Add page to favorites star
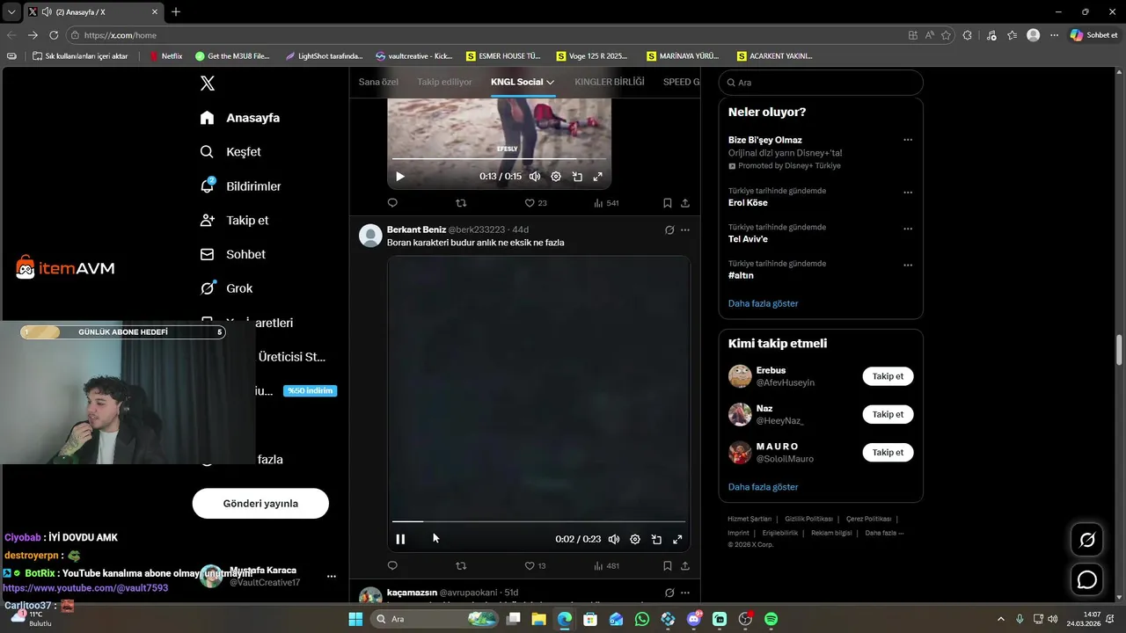This screenshot has height=633, width=1126. pos(947,35)
